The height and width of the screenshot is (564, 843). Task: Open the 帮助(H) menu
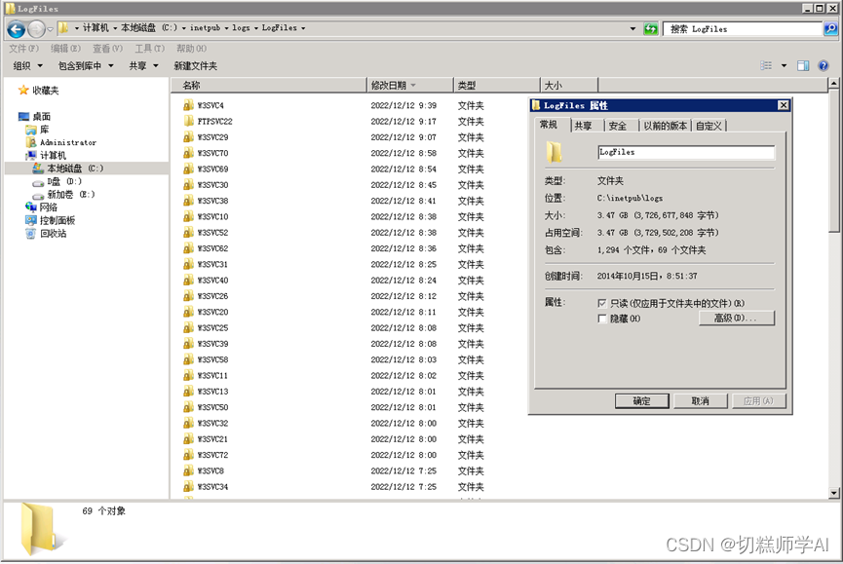pyautogui.click(x=191, y=49)
